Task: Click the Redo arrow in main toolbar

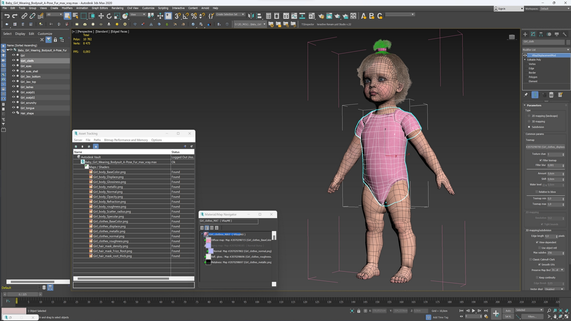Action: pos(15,16)
